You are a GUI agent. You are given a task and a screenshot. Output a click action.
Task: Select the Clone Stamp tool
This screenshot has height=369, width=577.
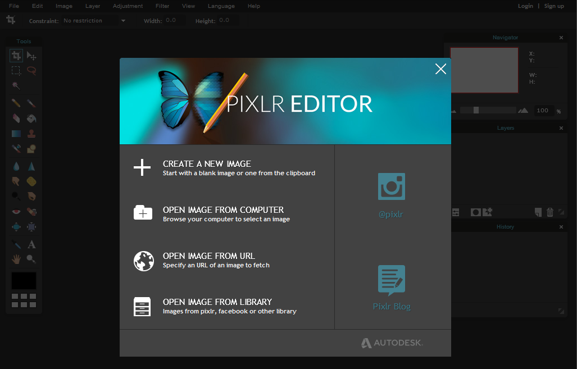[x=31, y=134]
